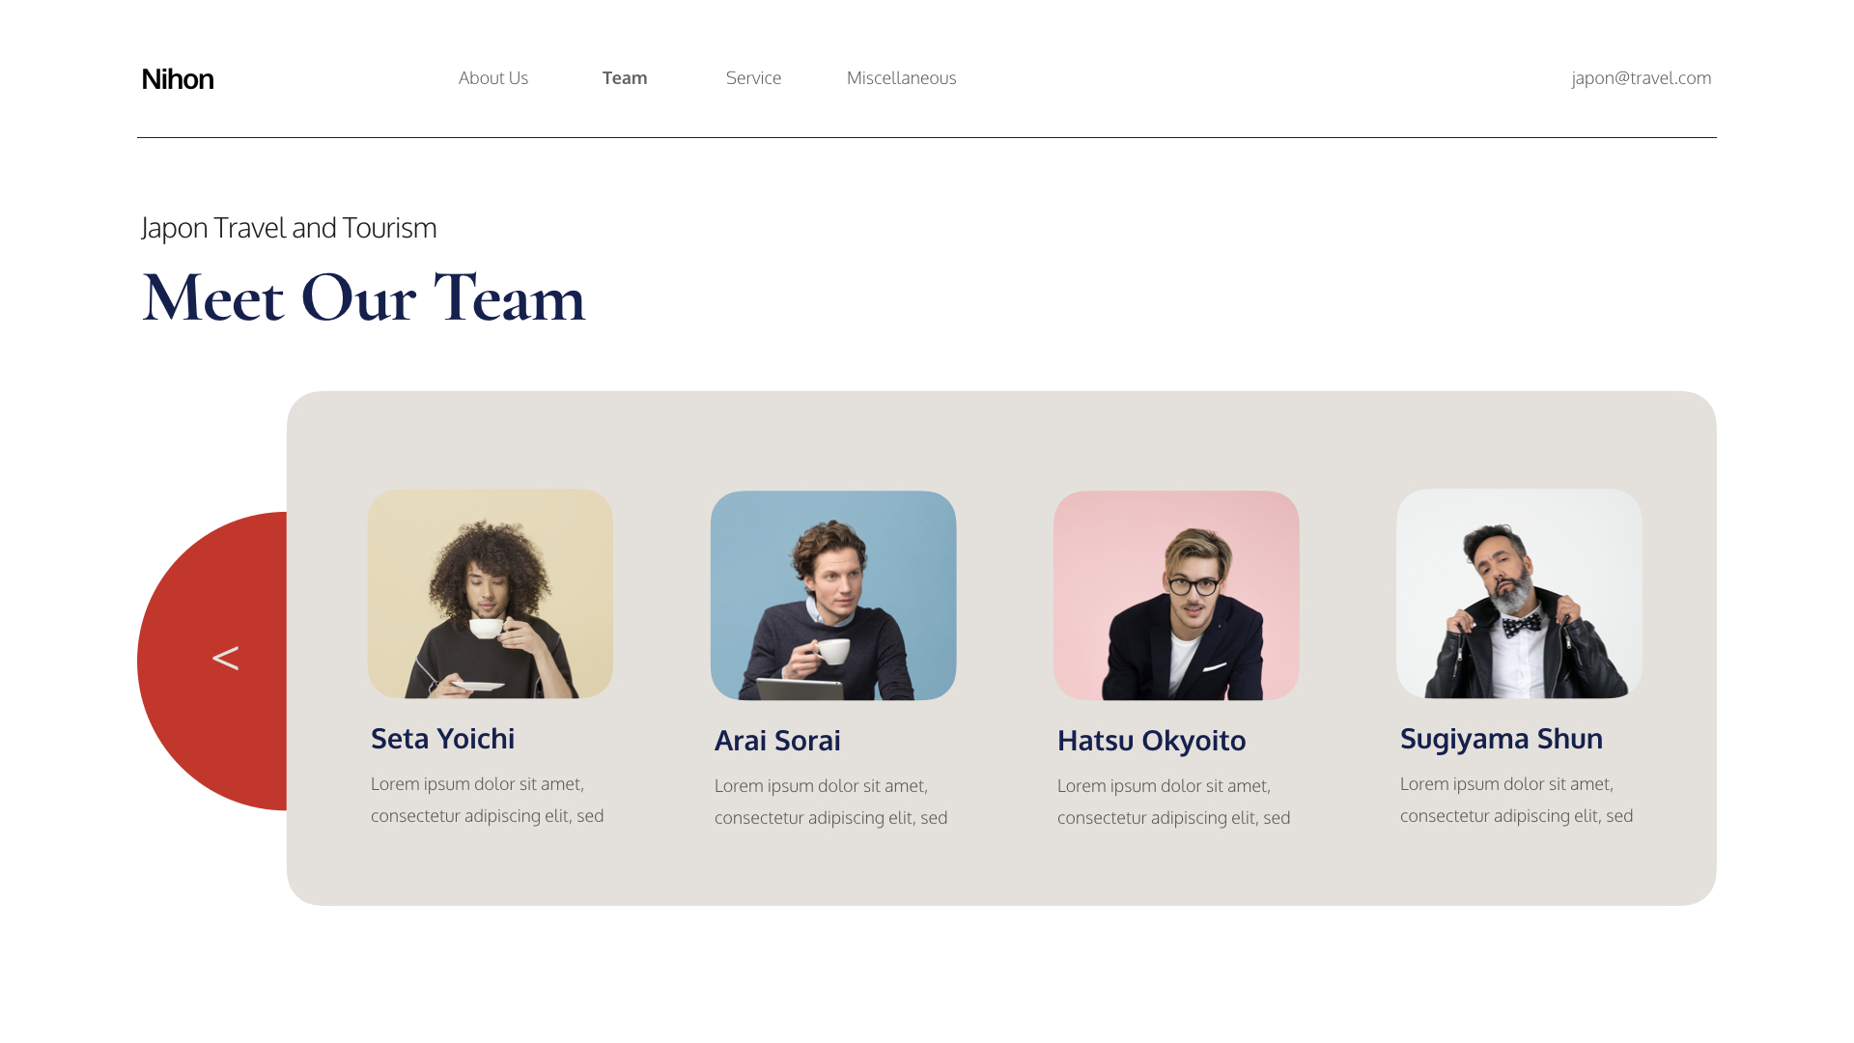This screenshot has height=1043, width=1854.
Task: Select Arai Sorai's portrait photo
Action: coord(833,595)
